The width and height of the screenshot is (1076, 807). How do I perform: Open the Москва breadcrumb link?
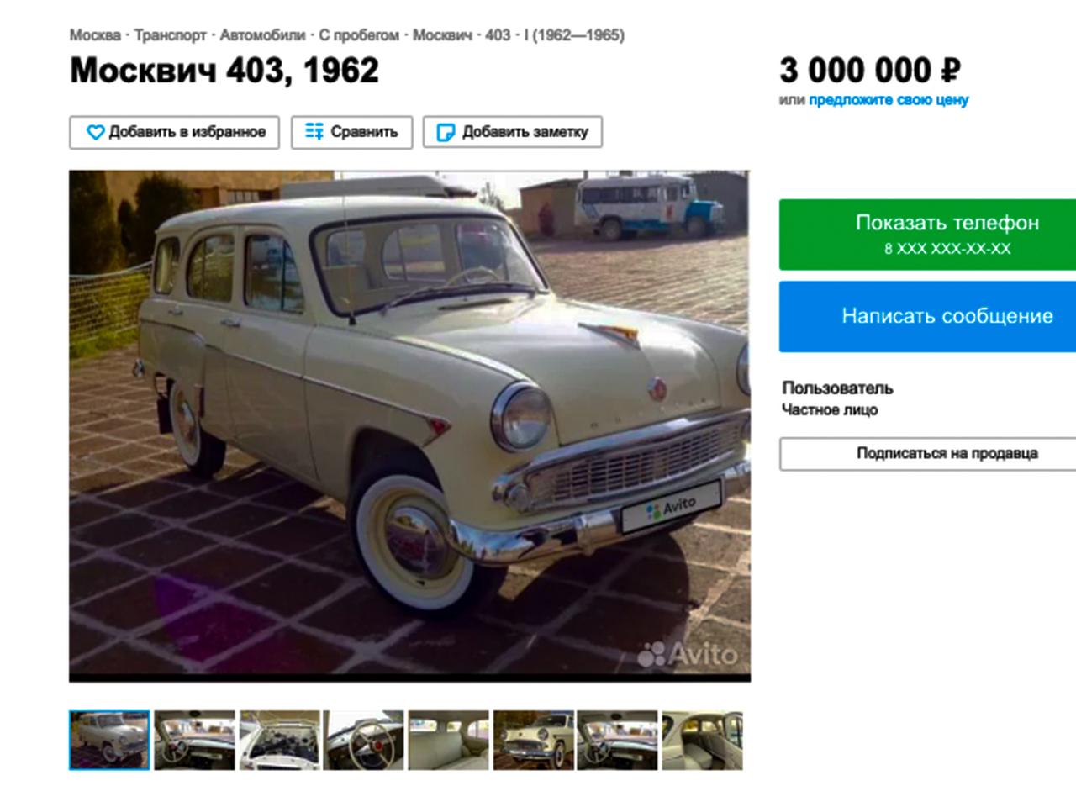(94, 35)
